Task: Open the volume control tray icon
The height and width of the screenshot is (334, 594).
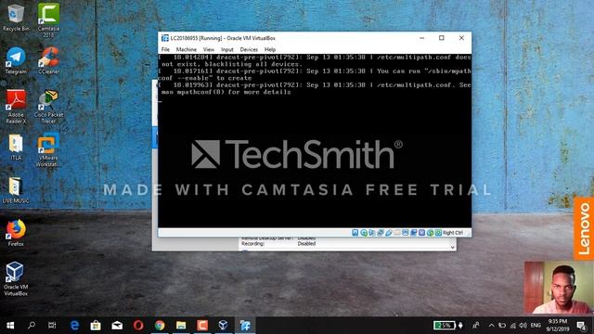Action: point(523,326)
